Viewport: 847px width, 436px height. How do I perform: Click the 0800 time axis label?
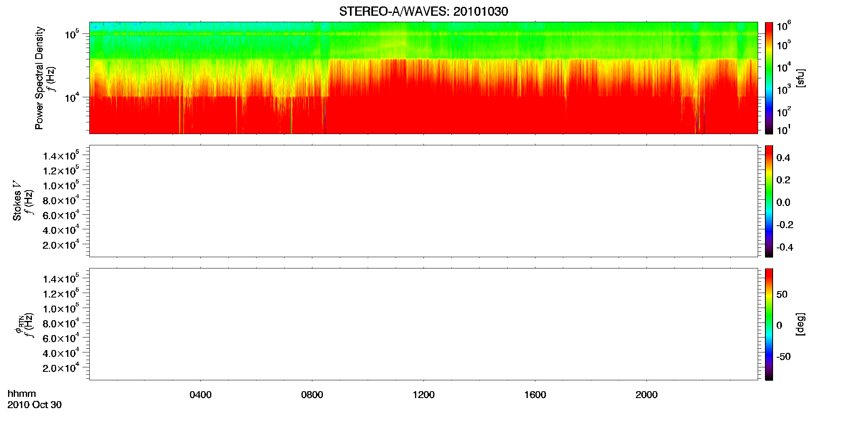coord(312,395)
